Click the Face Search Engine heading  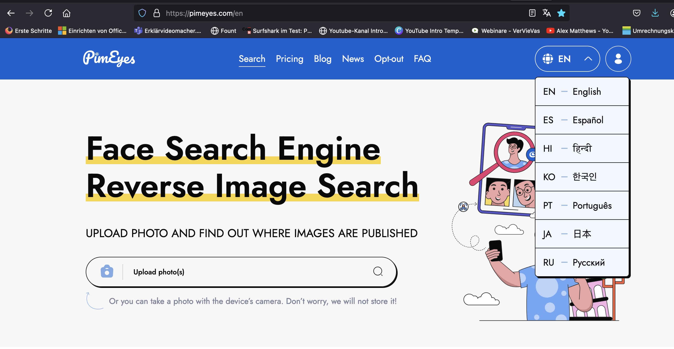pyautogui.click(x=233, y=149)
